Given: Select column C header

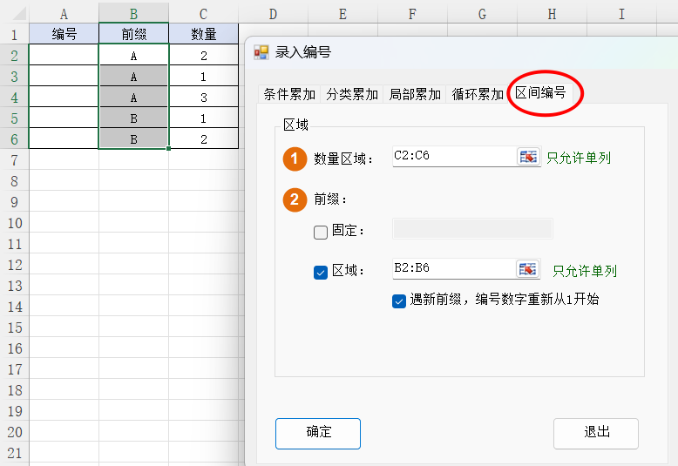Looking at the screenshot, I should click(203, 14).
